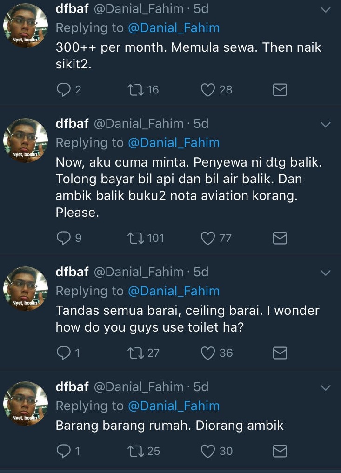Image resolution: width=341 pixels, height=473 pixels.
Task: Like the tweet with 77 likes
Action: (x=207, y=239)
